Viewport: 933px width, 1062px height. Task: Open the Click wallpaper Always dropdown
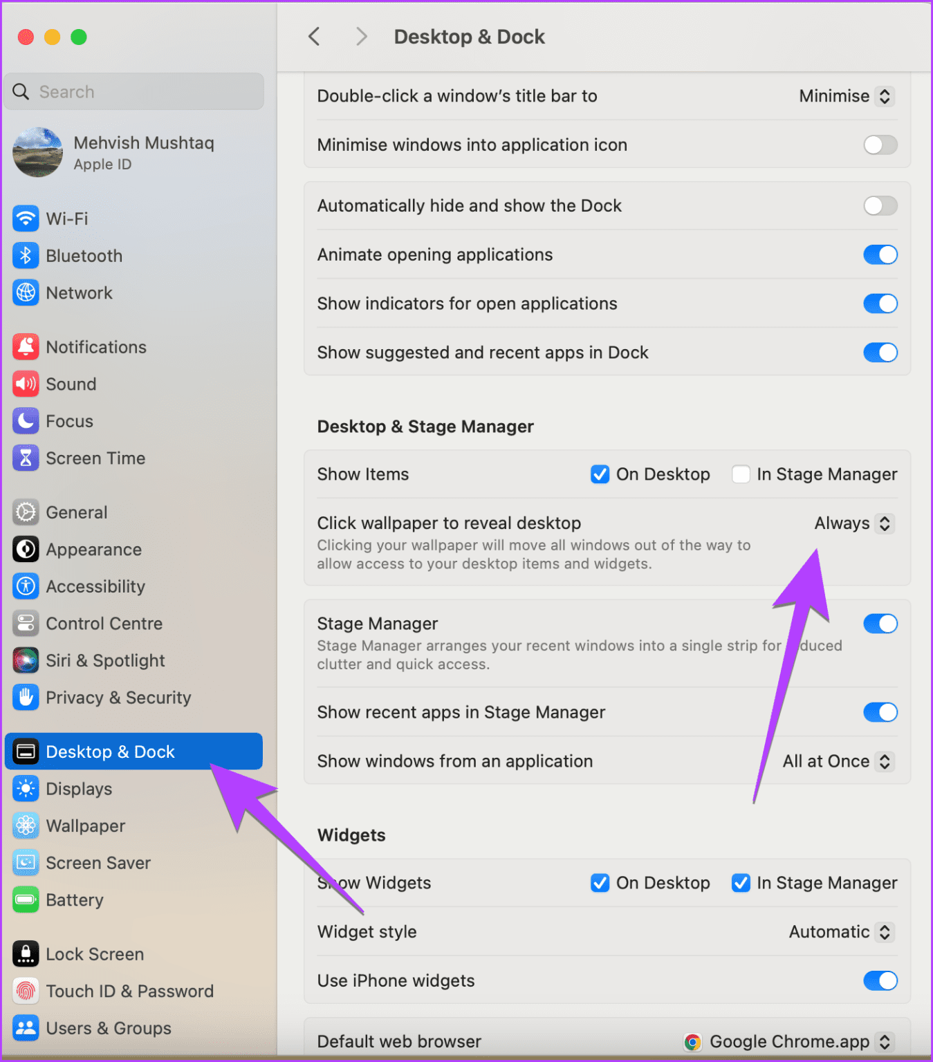point(853,523)
